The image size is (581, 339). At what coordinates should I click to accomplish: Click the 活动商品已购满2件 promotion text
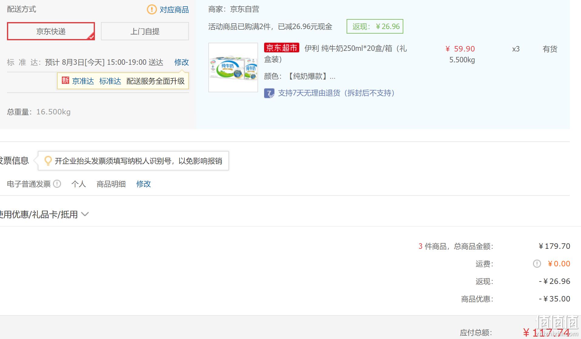tap(270, 27)
